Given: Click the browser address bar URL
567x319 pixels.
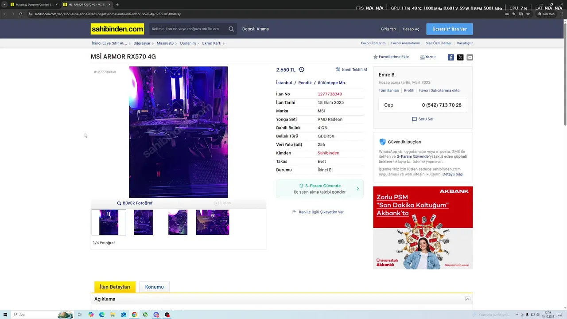Looking at the screenshot, I should pyautogui.click(x=108, y=14).
